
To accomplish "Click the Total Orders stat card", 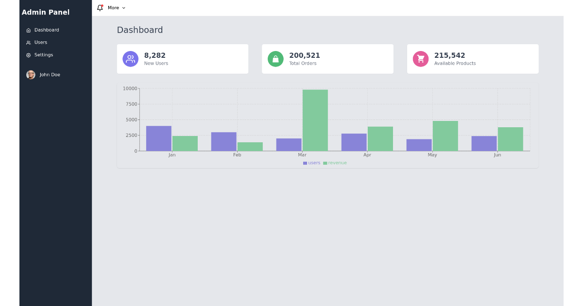I will 327,59.
